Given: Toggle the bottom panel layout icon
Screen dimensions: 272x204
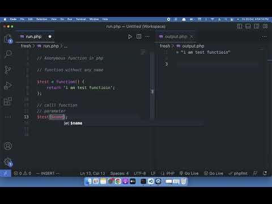Looking at the screenshot, I should pyautogui.click(x=248, y=26).
